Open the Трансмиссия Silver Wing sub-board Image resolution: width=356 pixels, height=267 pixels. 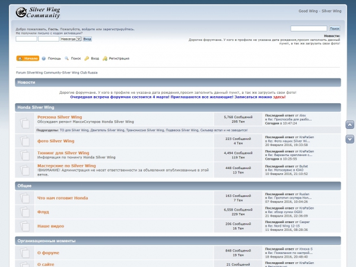click(x=145, y=131)
